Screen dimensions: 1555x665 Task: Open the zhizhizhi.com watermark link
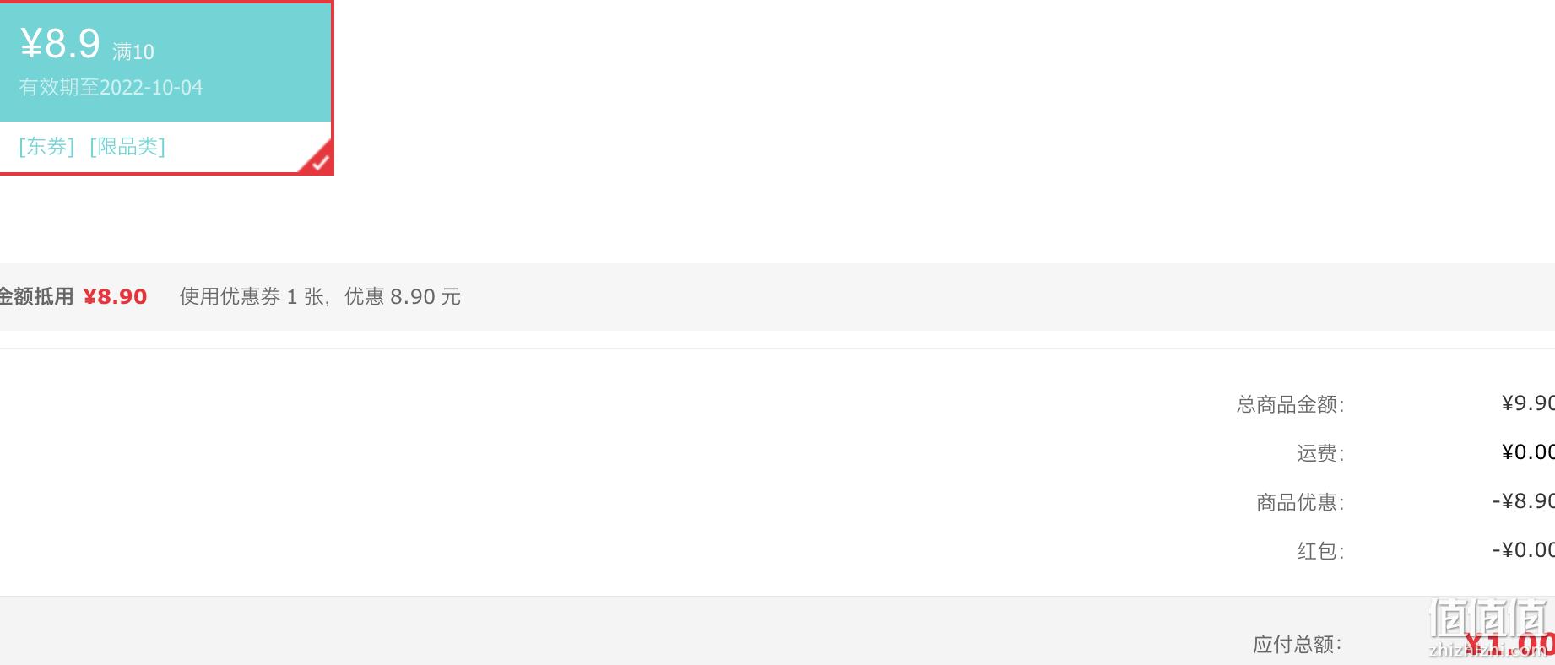(x=1488, y=650)
